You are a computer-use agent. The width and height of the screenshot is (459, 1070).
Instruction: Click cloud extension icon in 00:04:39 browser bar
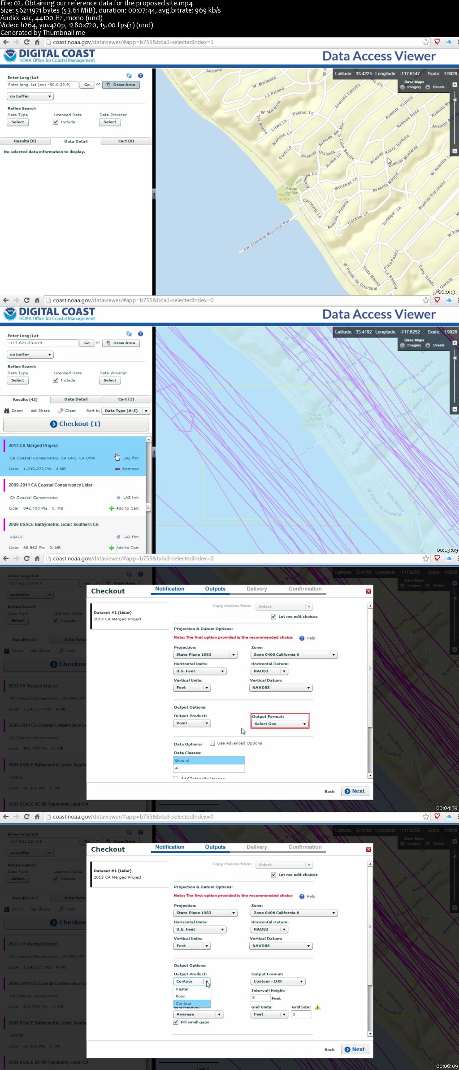pyautogui.click(x=449, y=559)
